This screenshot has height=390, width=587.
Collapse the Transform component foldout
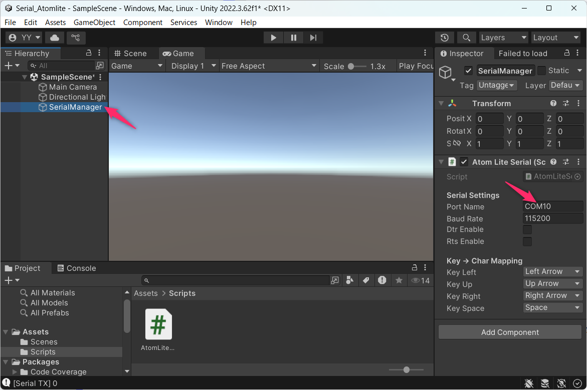click(441, 104)
